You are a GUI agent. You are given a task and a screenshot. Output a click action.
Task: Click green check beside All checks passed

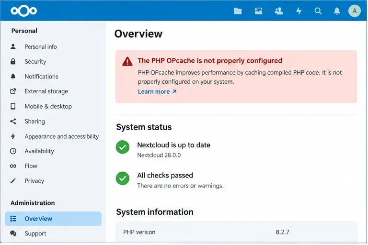[123, 178]
